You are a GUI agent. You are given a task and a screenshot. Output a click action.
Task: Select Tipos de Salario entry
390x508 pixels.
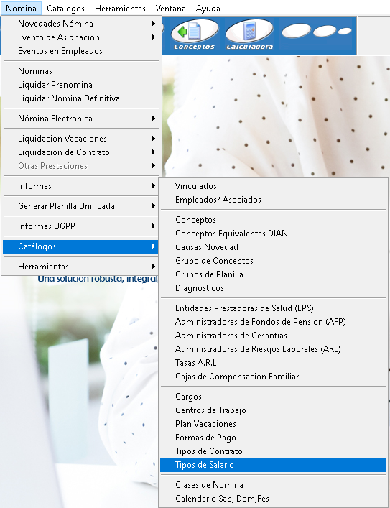(274, 465)
